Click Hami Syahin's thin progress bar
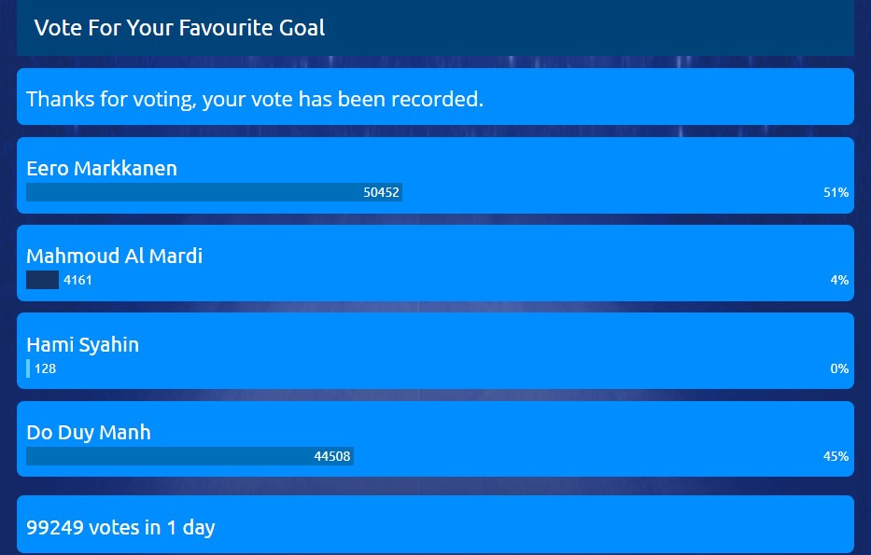Viewport: 871px width, 555px height. click(x=28, y=368)
